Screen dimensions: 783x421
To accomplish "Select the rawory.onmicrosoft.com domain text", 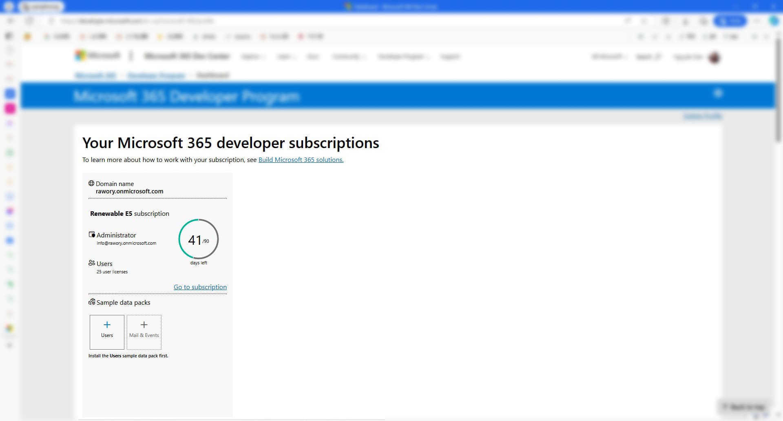I will [130, 191].
